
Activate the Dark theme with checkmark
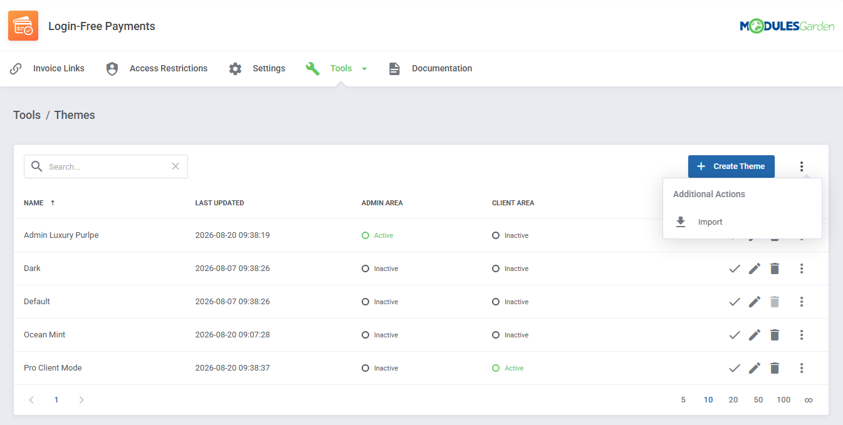click(735, 269)
